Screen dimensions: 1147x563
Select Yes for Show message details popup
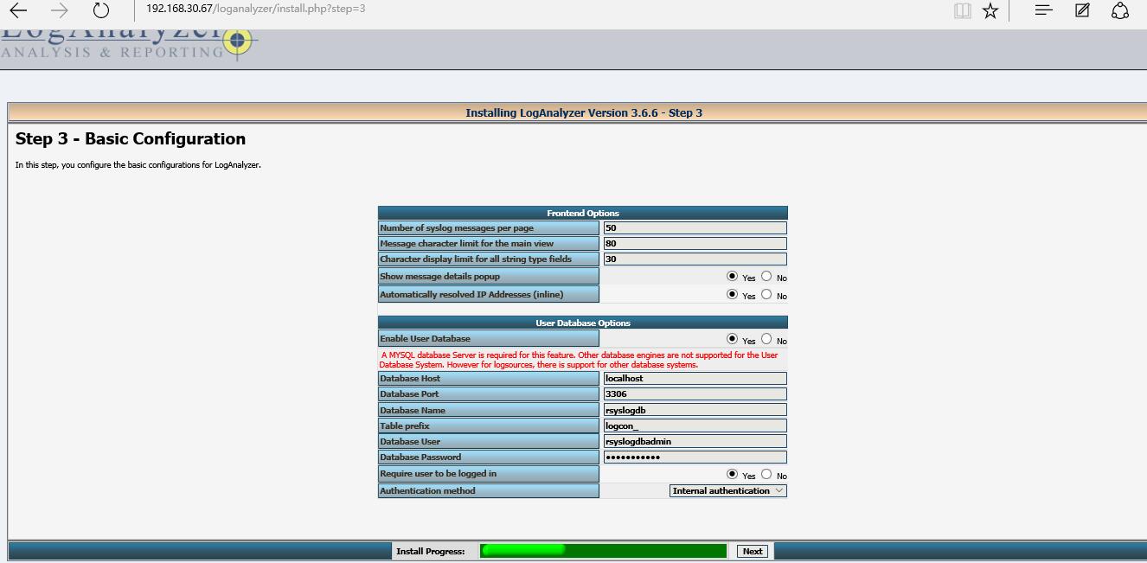733,276
